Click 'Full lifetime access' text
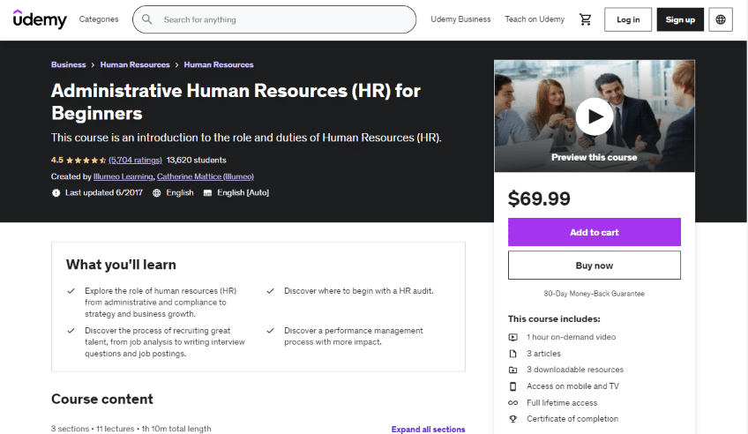This screenshot has height=434, width=748. coord(562,403)
